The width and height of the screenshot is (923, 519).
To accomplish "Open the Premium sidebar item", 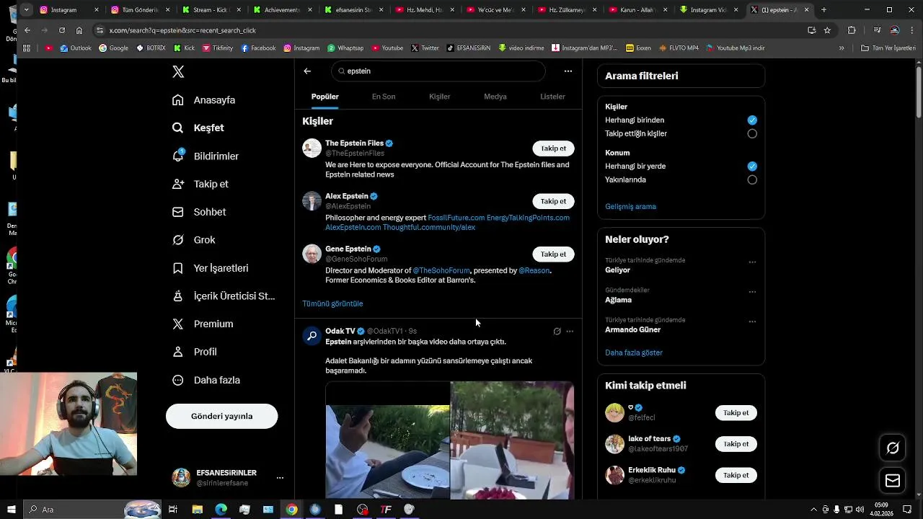I will click(203, 324).
